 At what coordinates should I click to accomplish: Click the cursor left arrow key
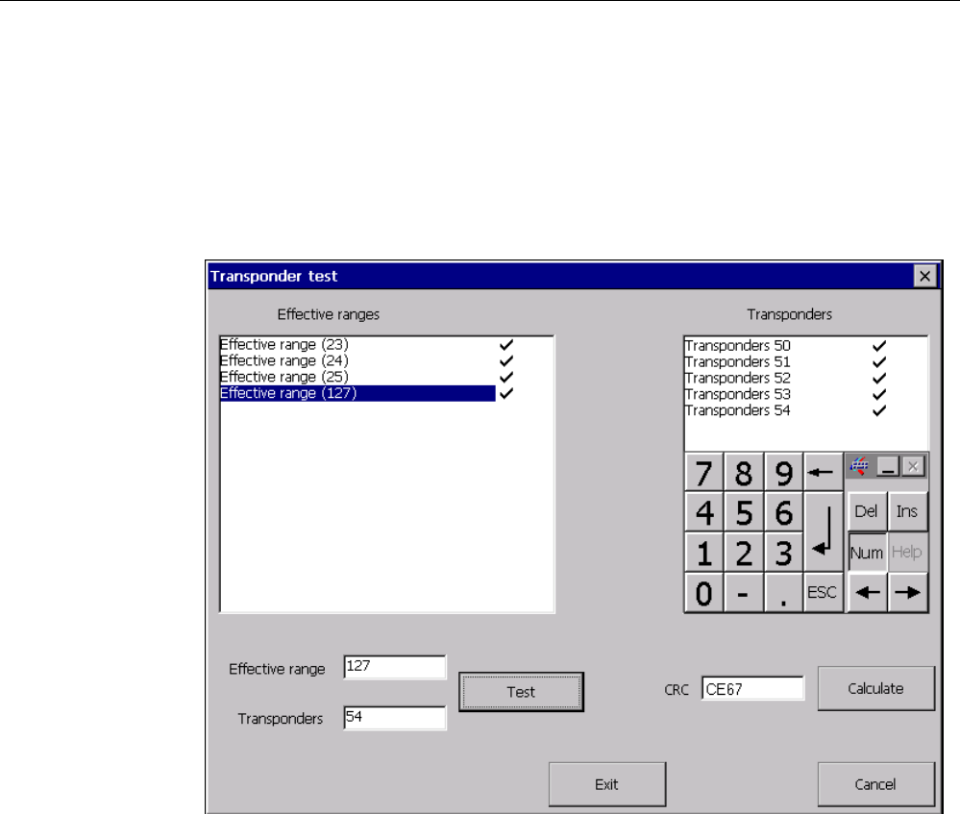867,592
